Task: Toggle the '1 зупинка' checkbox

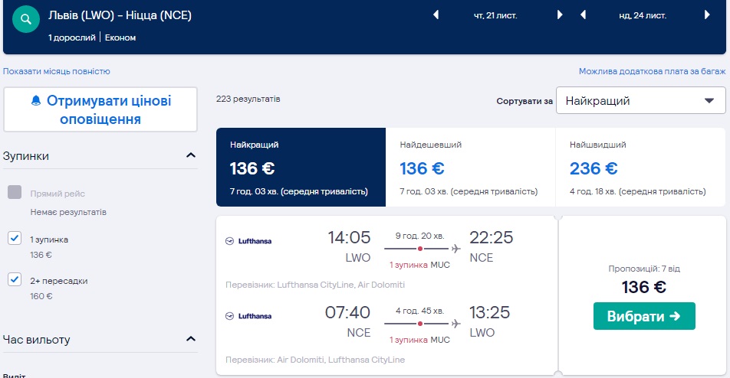Action: (x=15, y=239)
